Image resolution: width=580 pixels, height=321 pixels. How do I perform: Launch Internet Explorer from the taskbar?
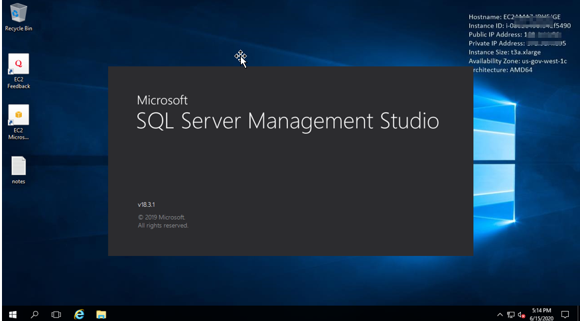[x=79, y=314]
